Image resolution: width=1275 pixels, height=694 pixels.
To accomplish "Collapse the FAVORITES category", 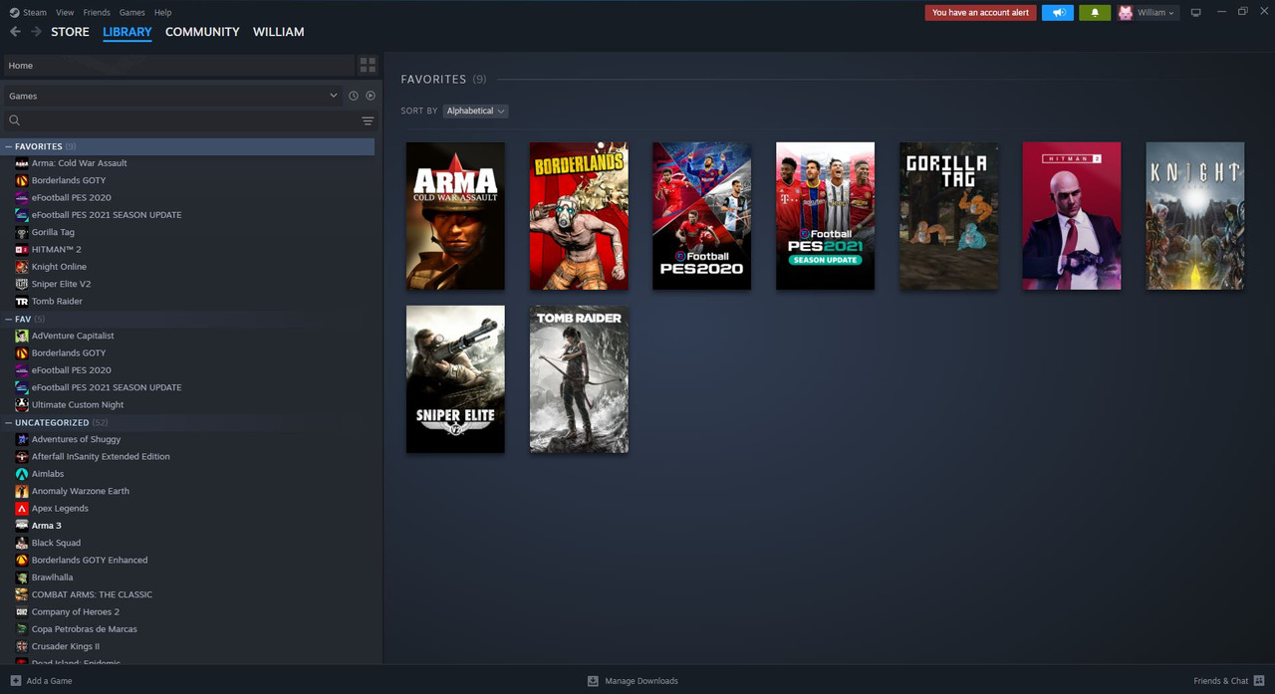I will click(9, 146).
